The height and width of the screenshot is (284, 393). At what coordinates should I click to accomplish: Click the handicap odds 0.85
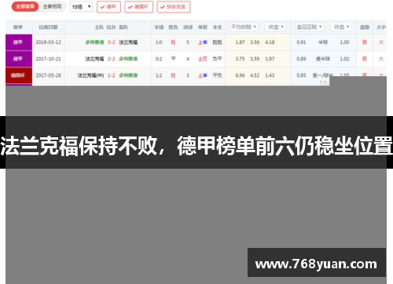point(301,75)
